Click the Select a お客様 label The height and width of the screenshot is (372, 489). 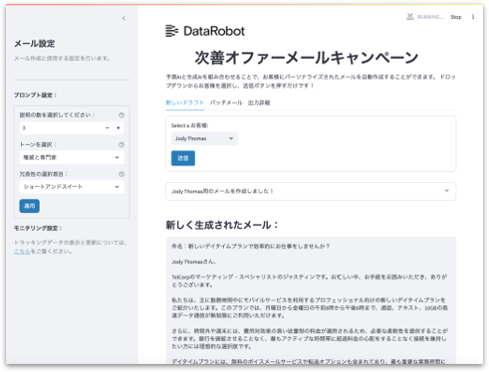190,125
